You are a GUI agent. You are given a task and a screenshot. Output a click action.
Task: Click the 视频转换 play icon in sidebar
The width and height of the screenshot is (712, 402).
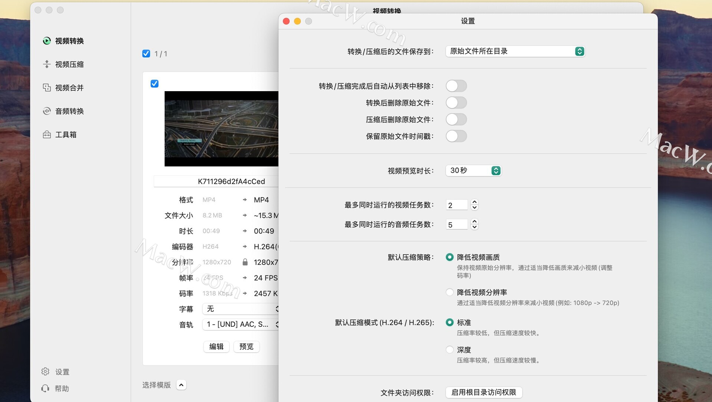tap(47, 41)
